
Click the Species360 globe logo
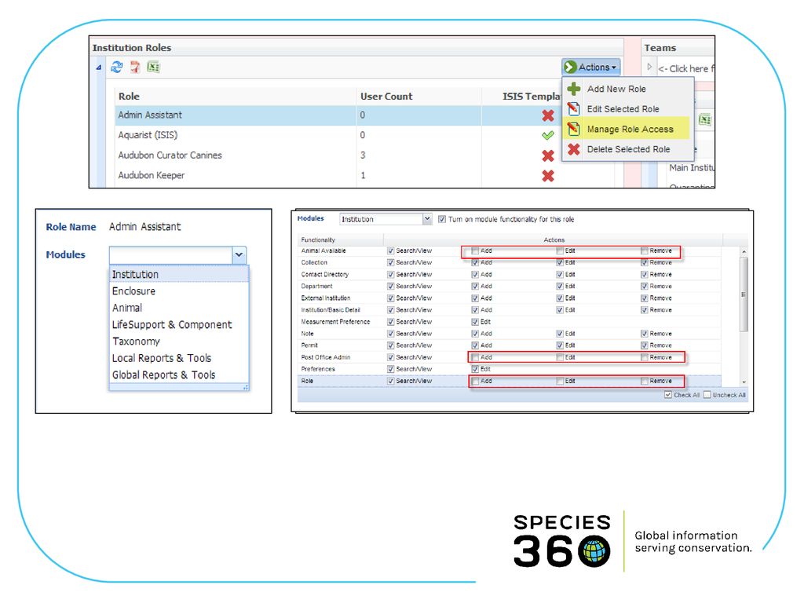[x=594, y=551]
